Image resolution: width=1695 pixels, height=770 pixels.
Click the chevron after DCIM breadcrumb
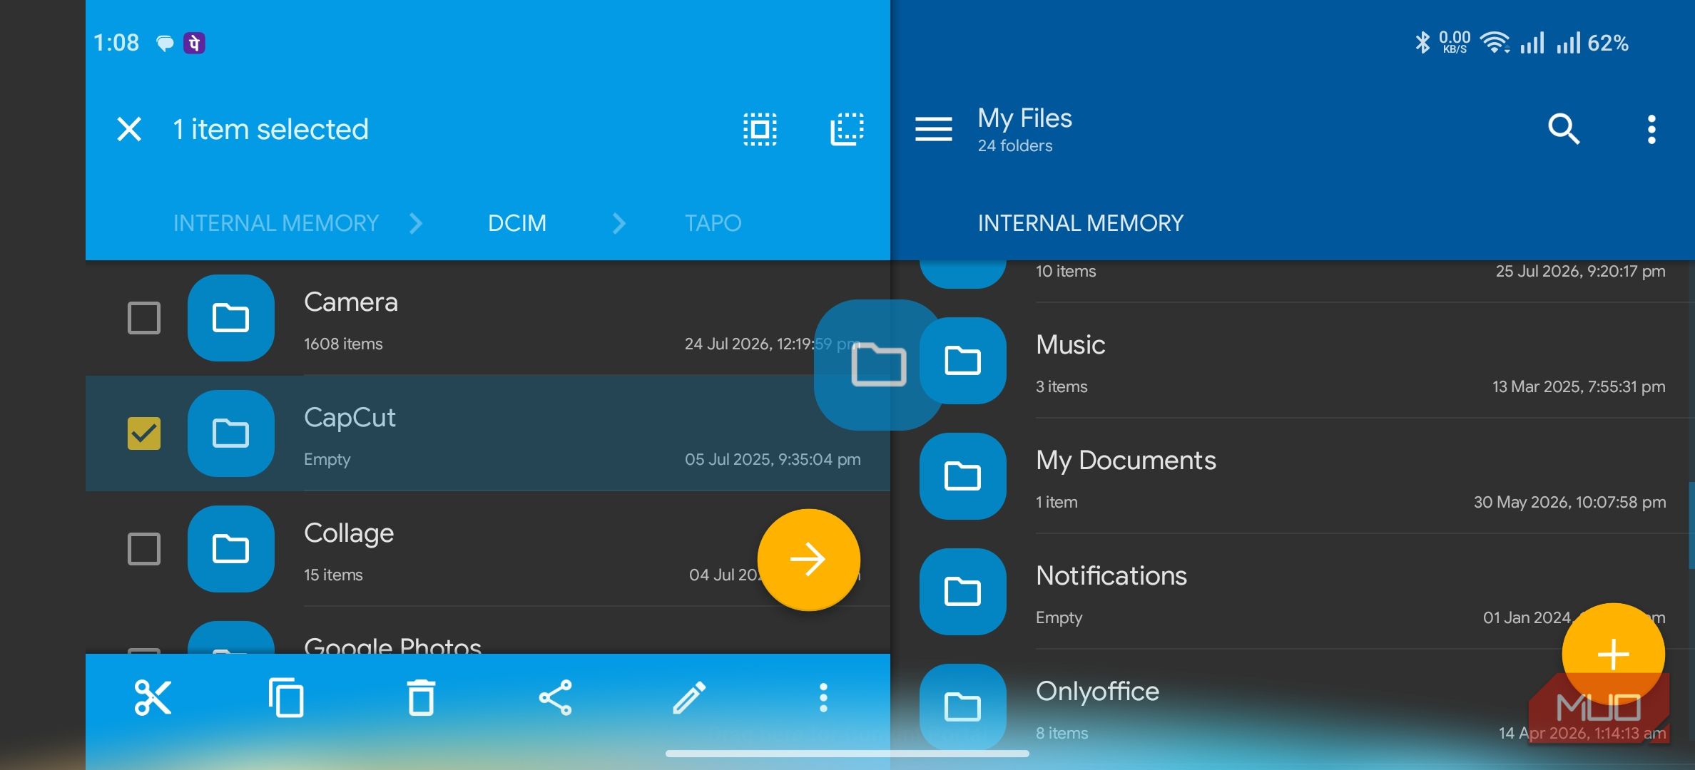pos(619,223)
